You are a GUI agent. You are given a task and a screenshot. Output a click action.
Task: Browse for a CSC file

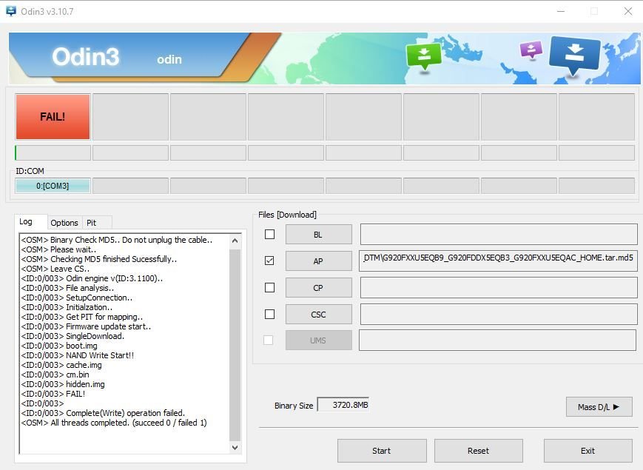(319, 315)
